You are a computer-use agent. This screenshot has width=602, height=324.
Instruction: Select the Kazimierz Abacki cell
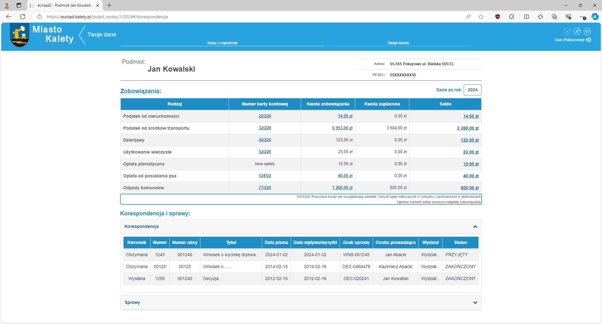coord(395,267)
